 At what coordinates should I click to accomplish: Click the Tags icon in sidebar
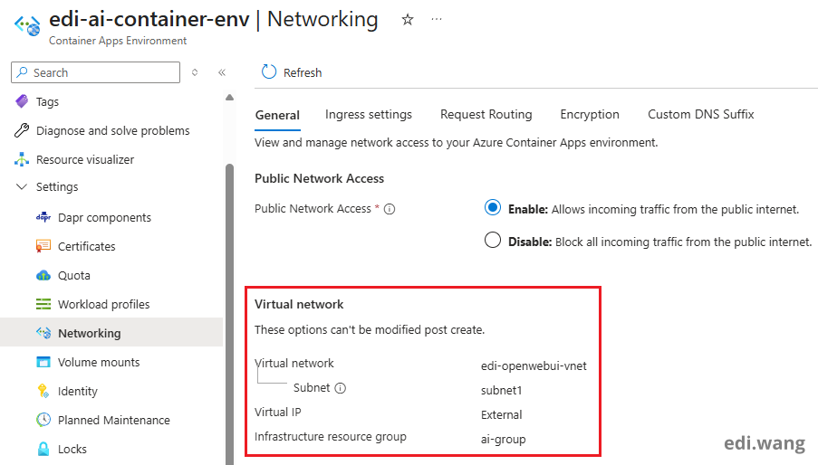pos(22,102)
